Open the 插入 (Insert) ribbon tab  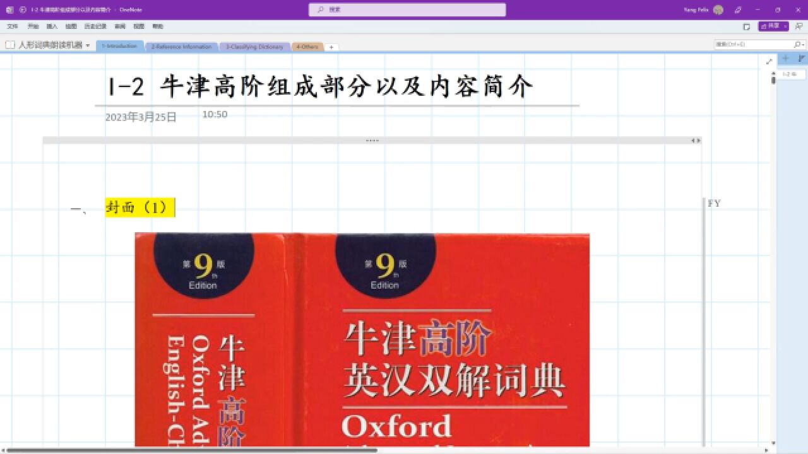52,26
